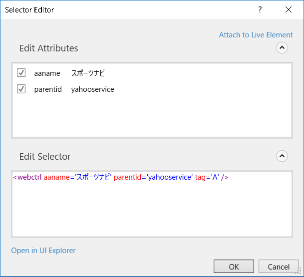Click the スポーツナビ attribute value

tap(88, 73)
